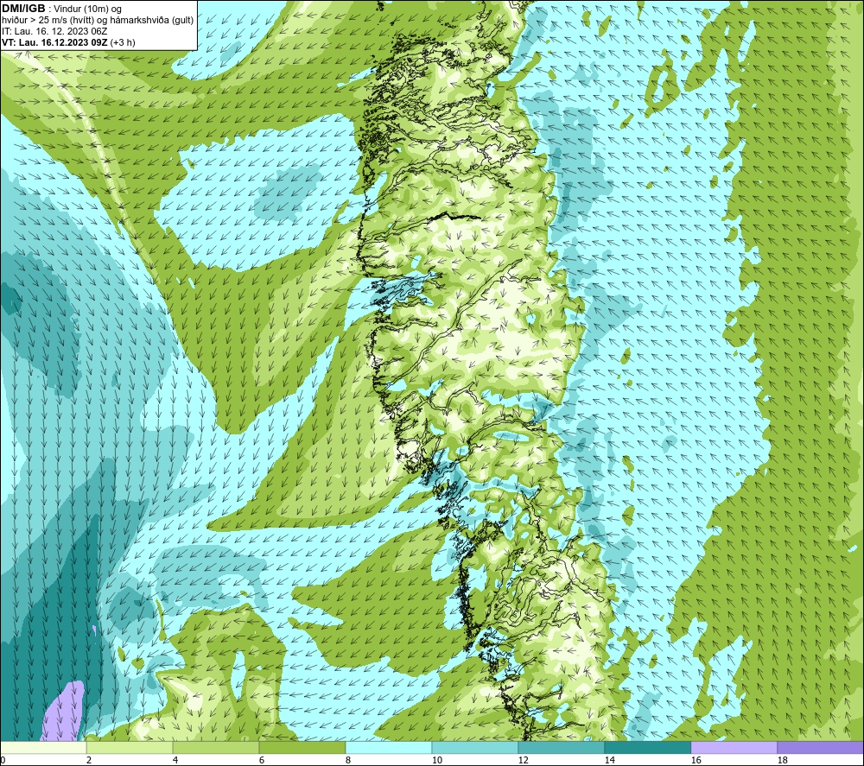Click the dark teal 14–16 legend swatch
This screenshot has height=766, width=864.
[x=647, y=747]
